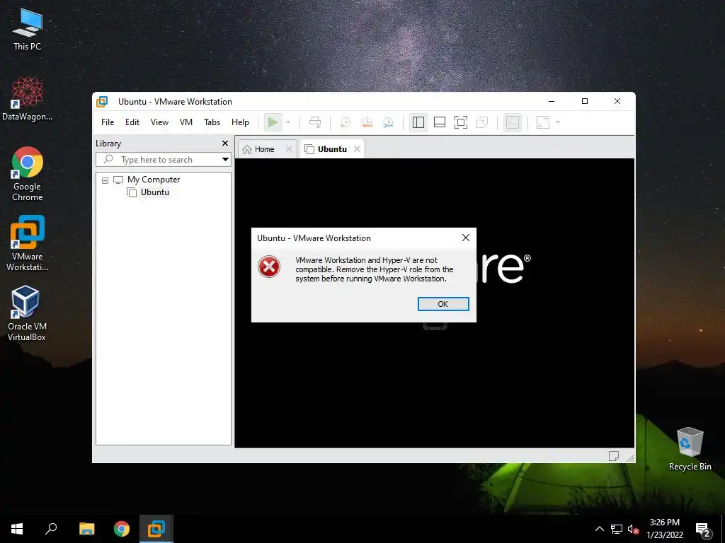725x543 pixels.
Task: Open File Explorer from the taskbar
Action: [87, 529]
